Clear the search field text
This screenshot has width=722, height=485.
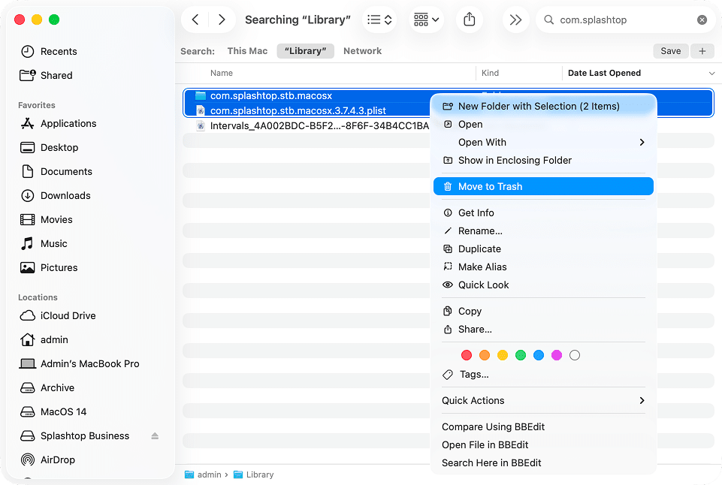point(702,20)
